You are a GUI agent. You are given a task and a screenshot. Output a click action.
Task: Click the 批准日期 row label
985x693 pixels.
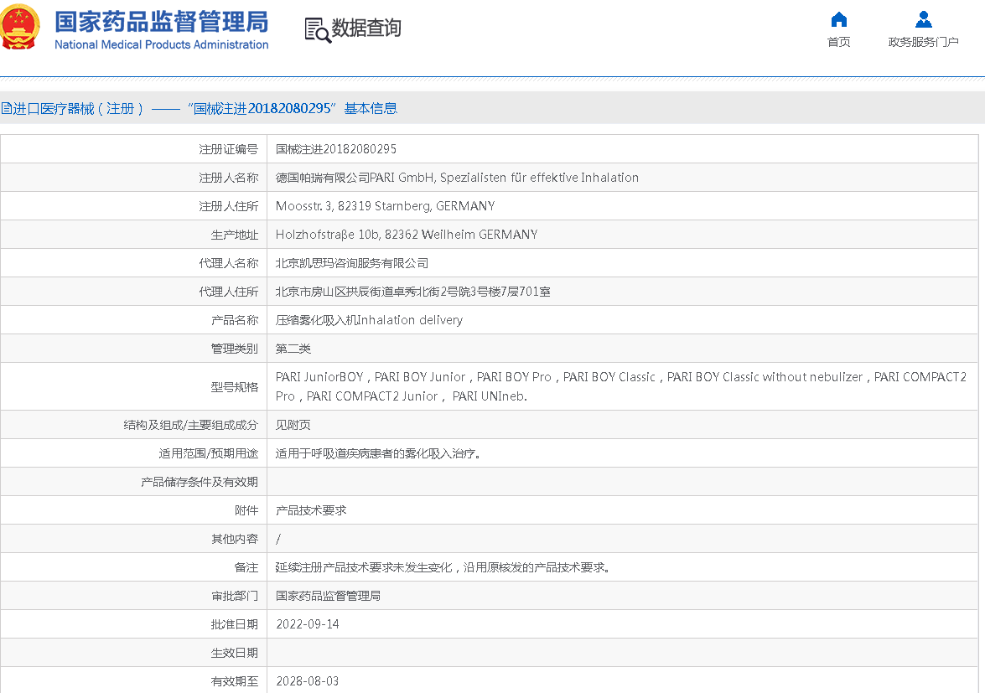pos(235,624)
